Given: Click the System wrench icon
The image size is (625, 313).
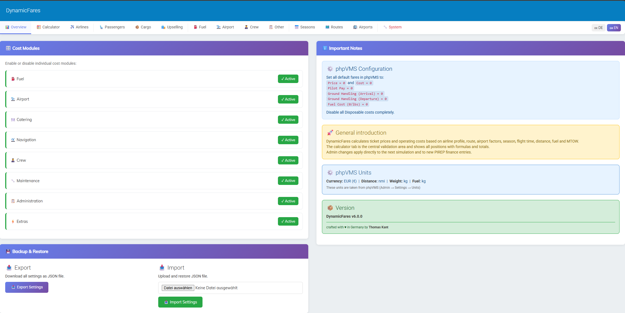Looking at the screenshot, I should [385, 27].
